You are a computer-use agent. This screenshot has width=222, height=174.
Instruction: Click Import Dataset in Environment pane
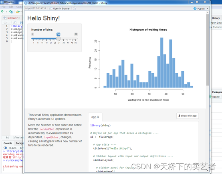click(x=216, y=23)
